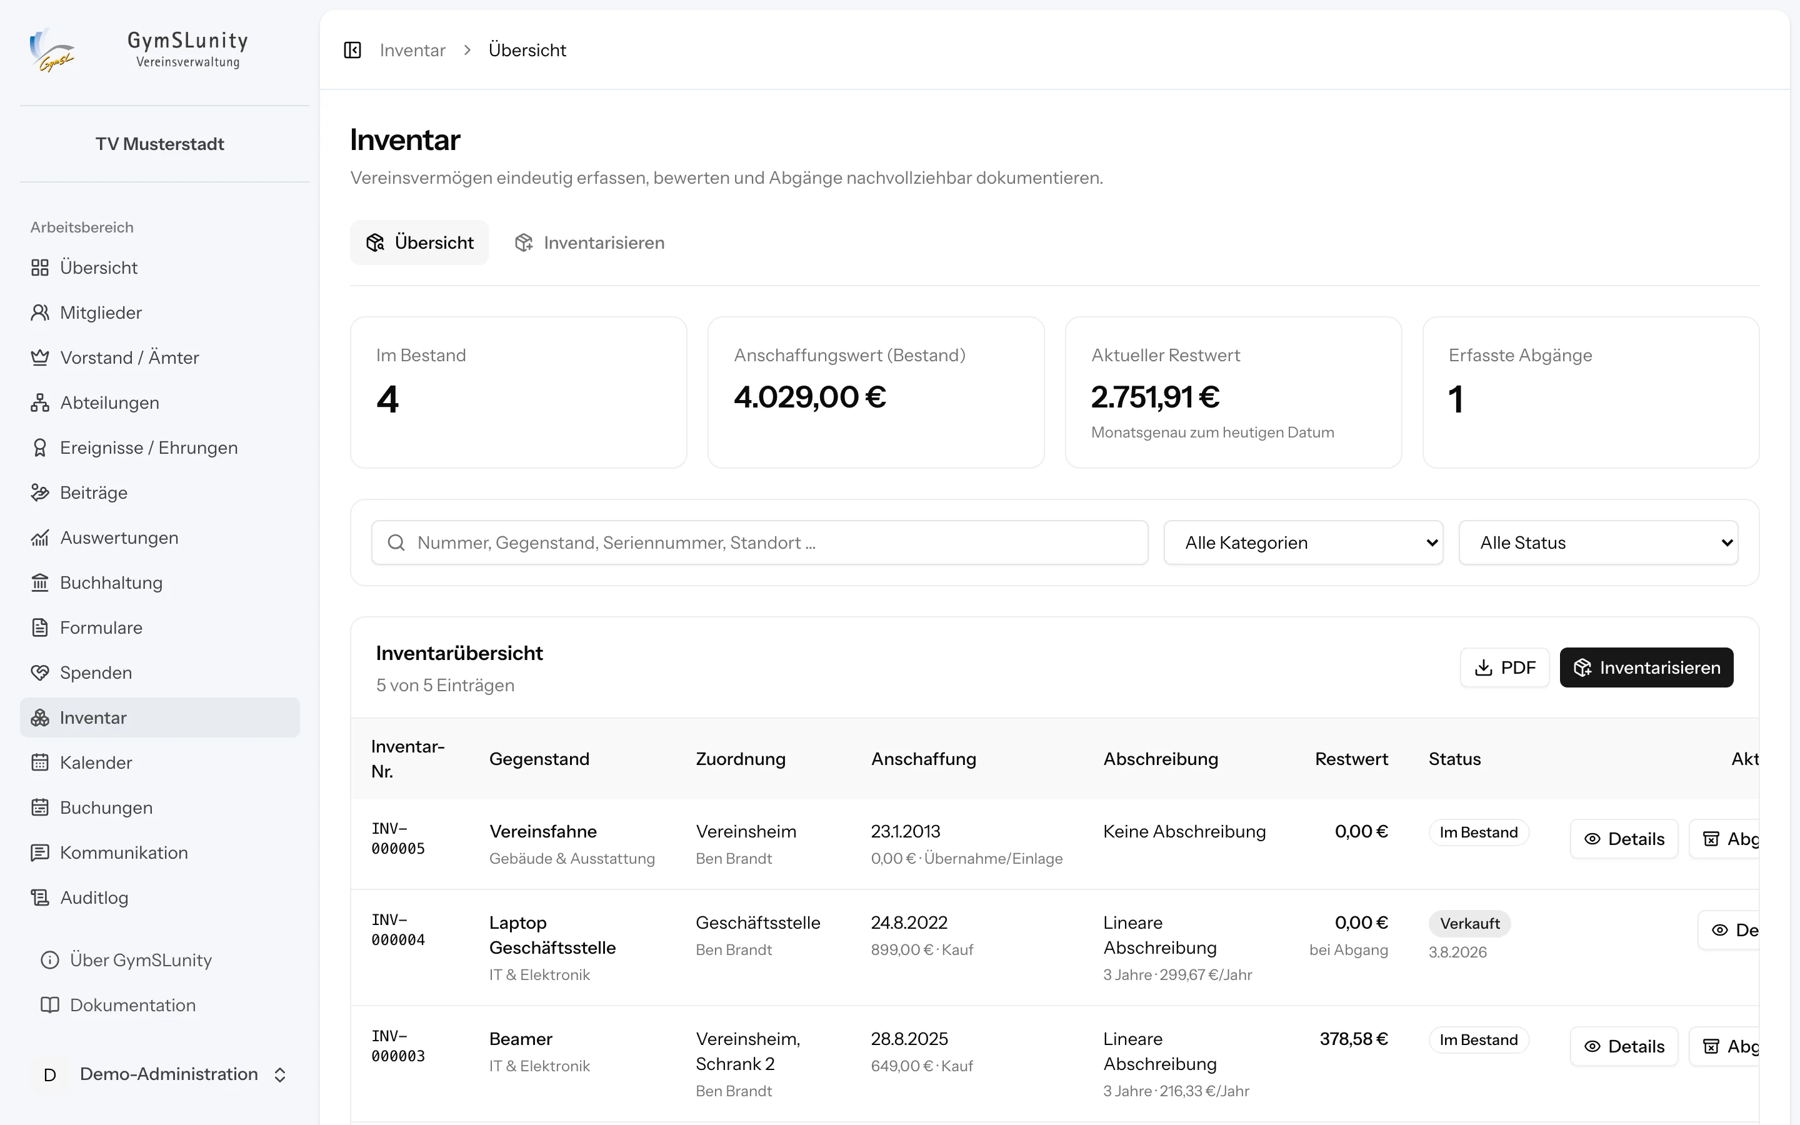Open Formulare page
Viewport: 1800px width, 1125px height.
160,628
